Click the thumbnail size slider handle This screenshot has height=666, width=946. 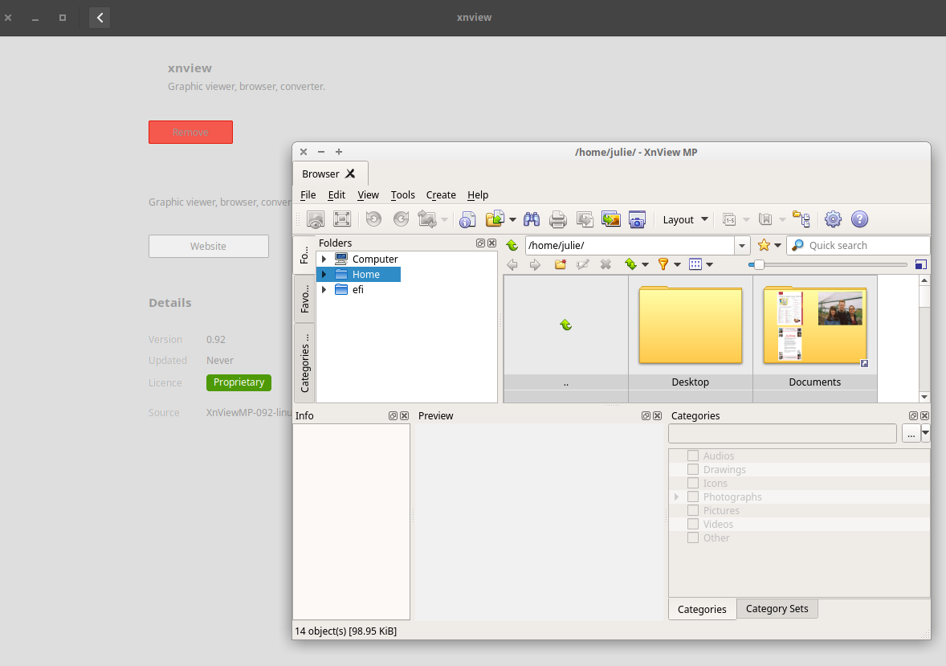click(758, 264)
